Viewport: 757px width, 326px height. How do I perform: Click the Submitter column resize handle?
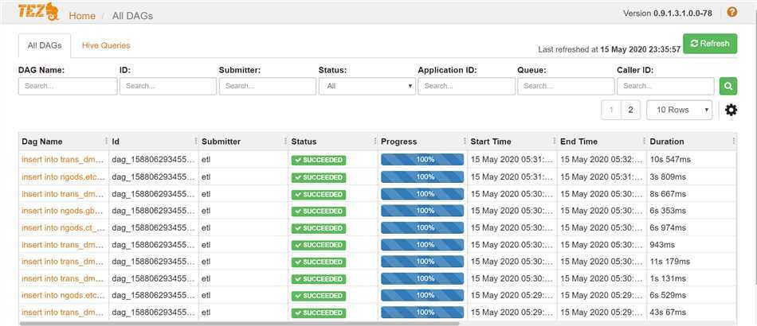(286, 142)
